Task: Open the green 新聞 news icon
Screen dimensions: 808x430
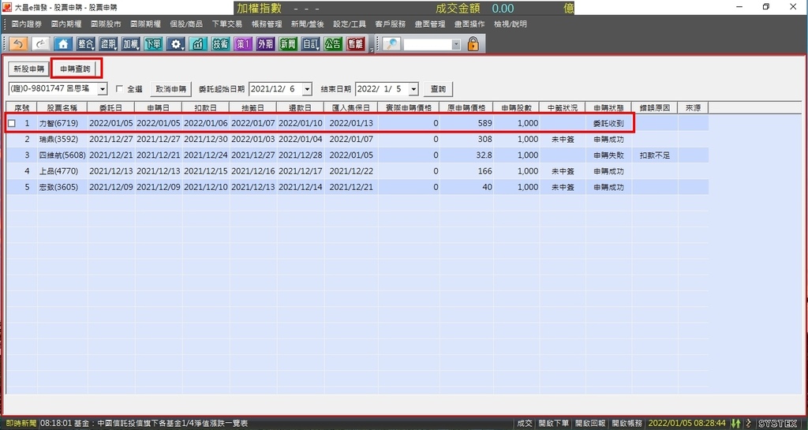Action: [x=288, y=44]
